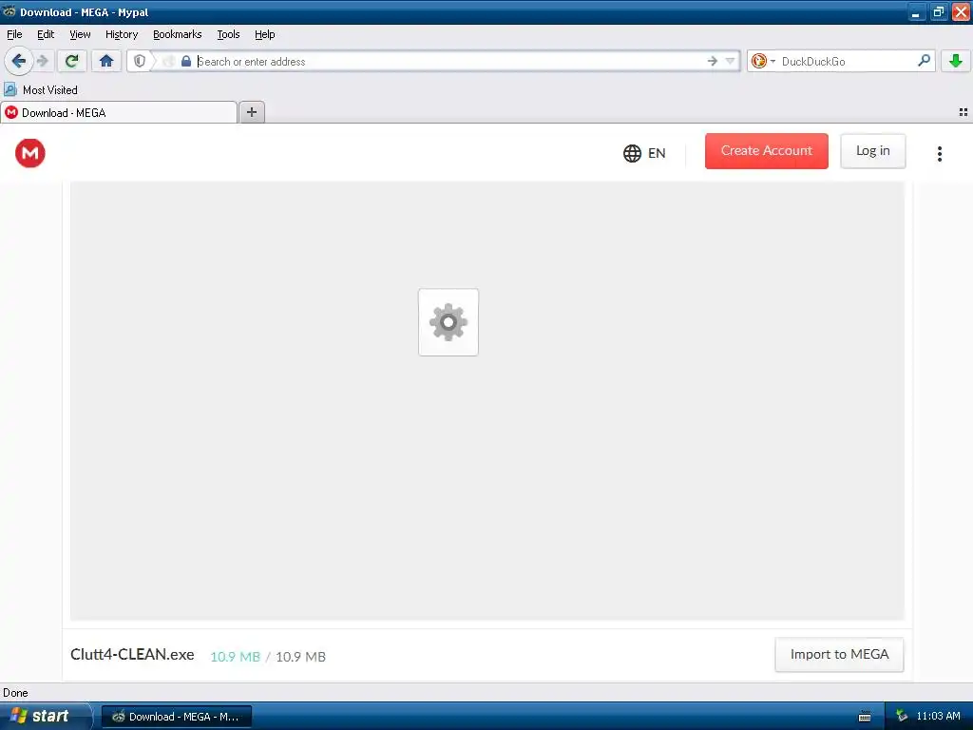Open the History menu
973x730 pixels.
pos(122,34)
